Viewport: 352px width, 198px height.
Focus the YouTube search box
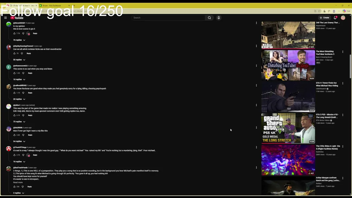point(168,18)
